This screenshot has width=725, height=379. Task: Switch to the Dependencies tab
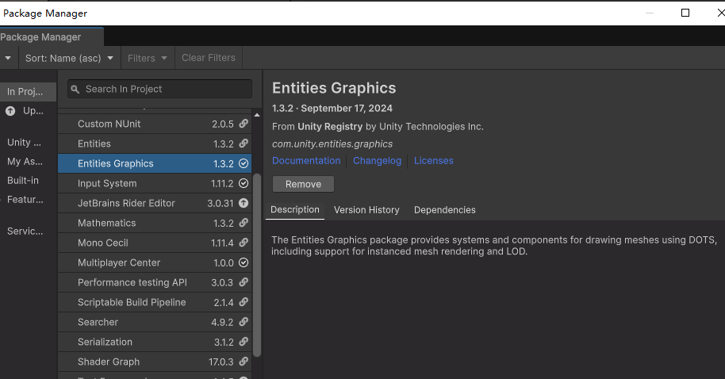click(445, 210)
